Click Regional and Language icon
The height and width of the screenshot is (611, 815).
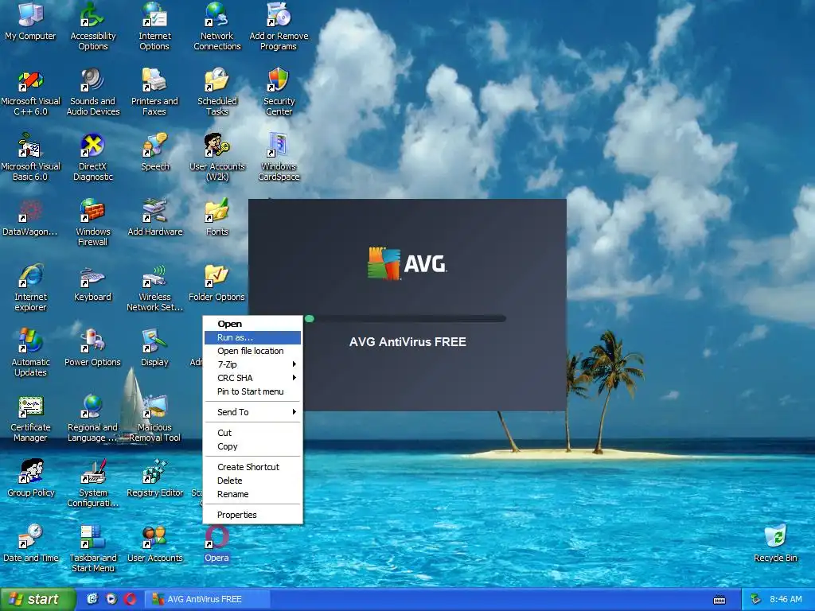[x=92, y=418]
